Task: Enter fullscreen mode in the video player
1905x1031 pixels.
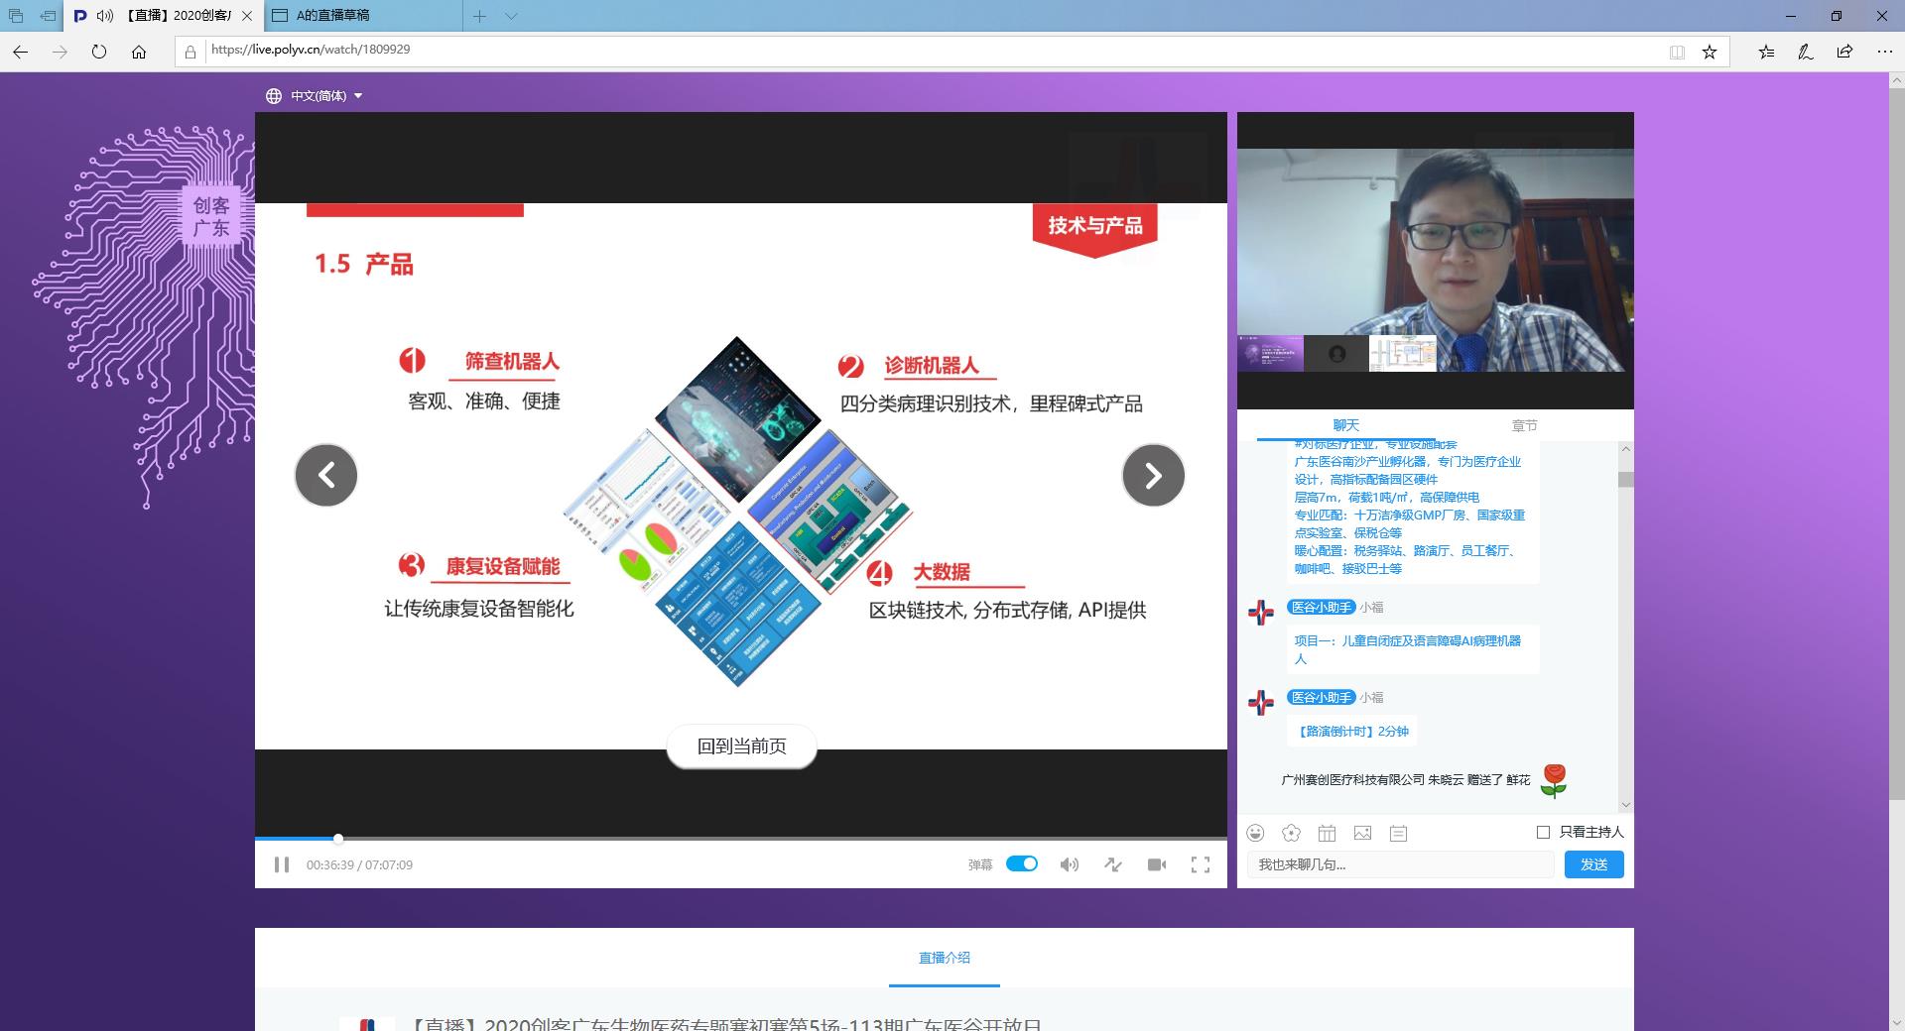Action: pyautogui.click(x=1201, y=864)
